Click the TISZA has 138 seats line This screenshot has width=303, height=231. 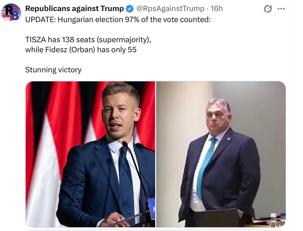88,40
